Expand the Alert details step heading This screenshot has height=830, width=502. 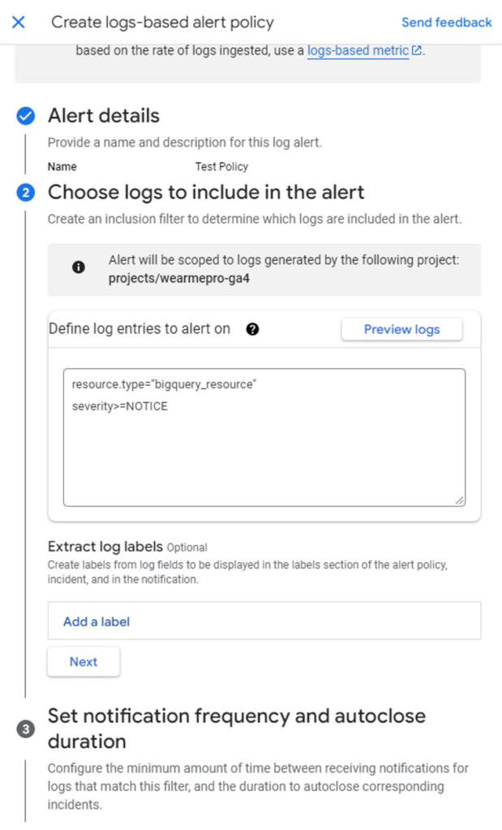tap(104, 116)
